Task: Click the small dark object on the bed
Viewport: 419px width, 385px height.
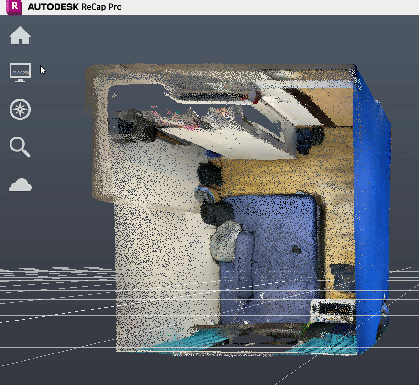Action: pos(297,249)
